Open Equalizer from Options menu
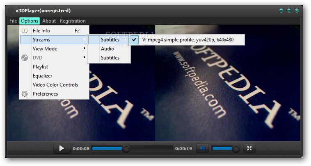Viewport: 311px width, 166px height. pos(54,76)
